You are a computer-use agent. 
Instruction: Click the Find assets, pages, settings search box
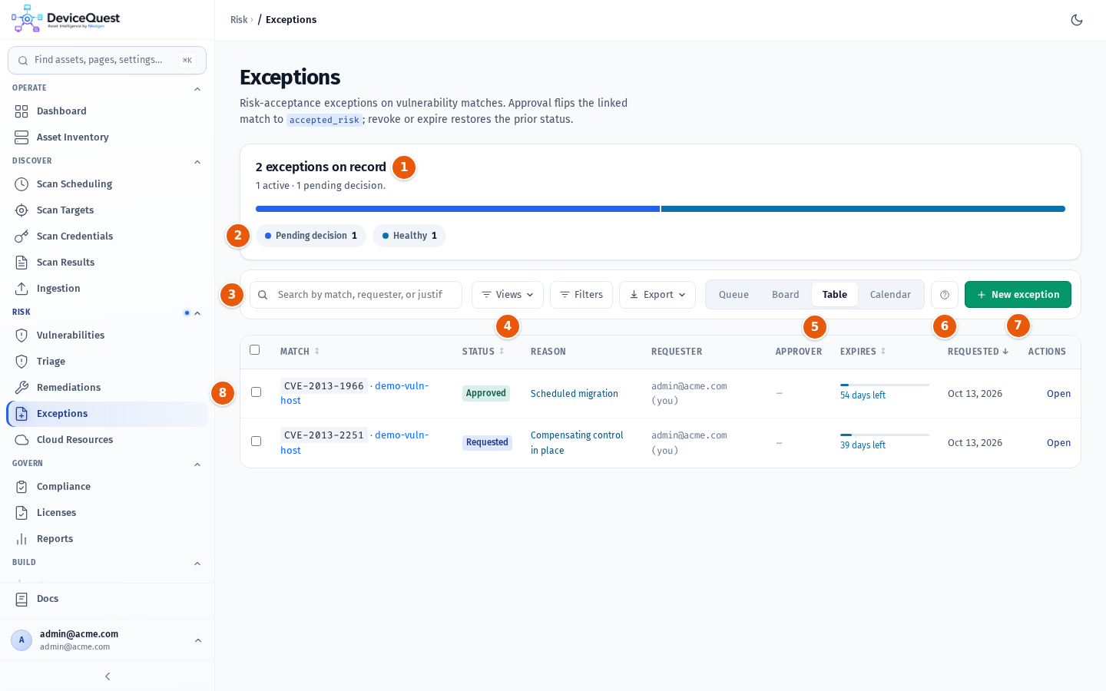pyautogui.click(x=107, y=60)
